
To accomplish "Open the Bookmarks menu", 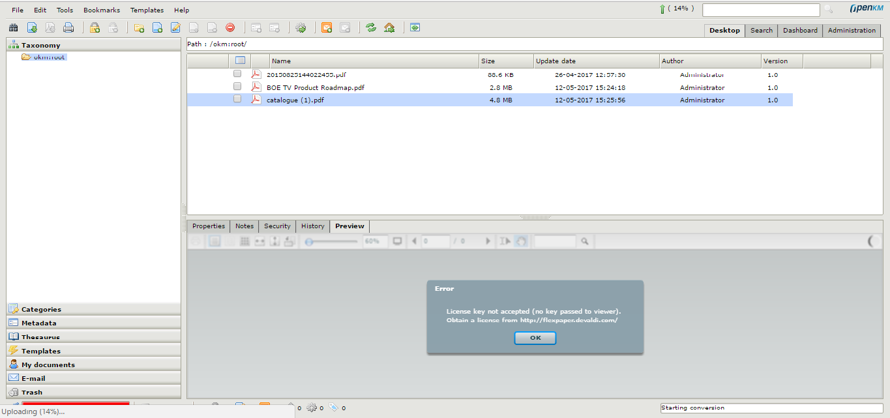I will point(101,10).
